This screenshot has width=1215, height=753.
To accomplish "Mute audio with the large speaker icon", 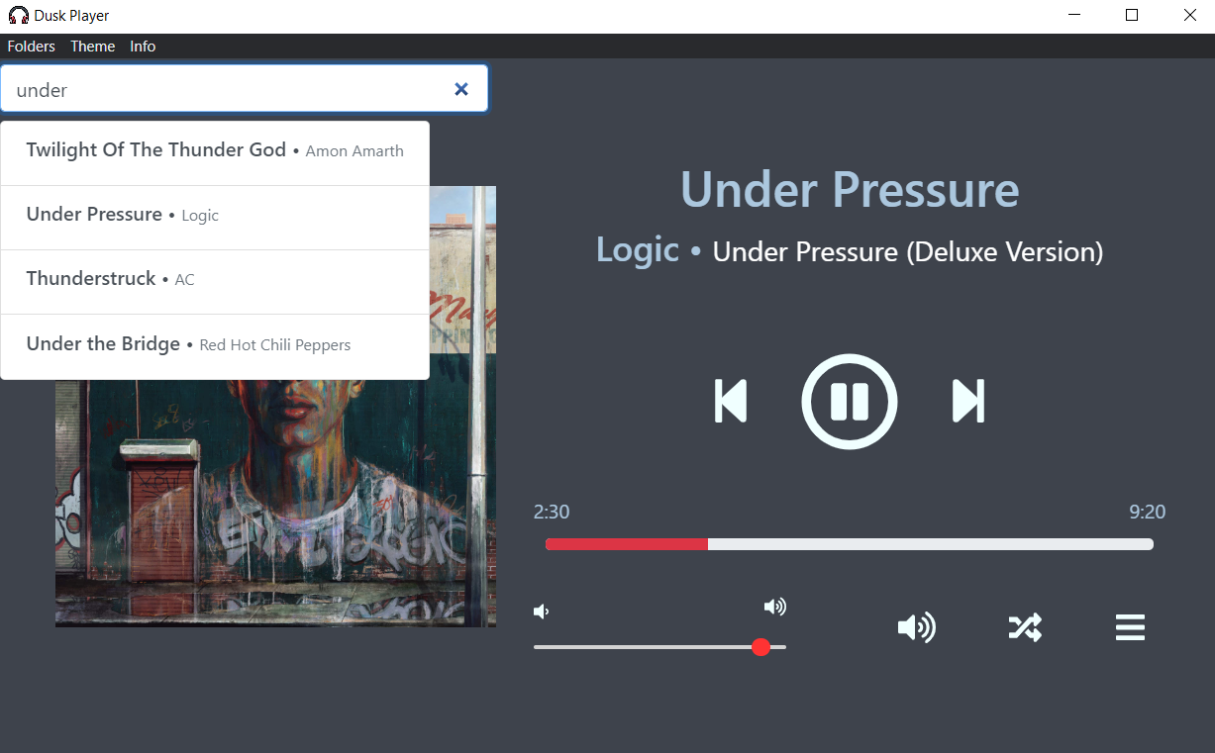I will (x=916, y=627).
